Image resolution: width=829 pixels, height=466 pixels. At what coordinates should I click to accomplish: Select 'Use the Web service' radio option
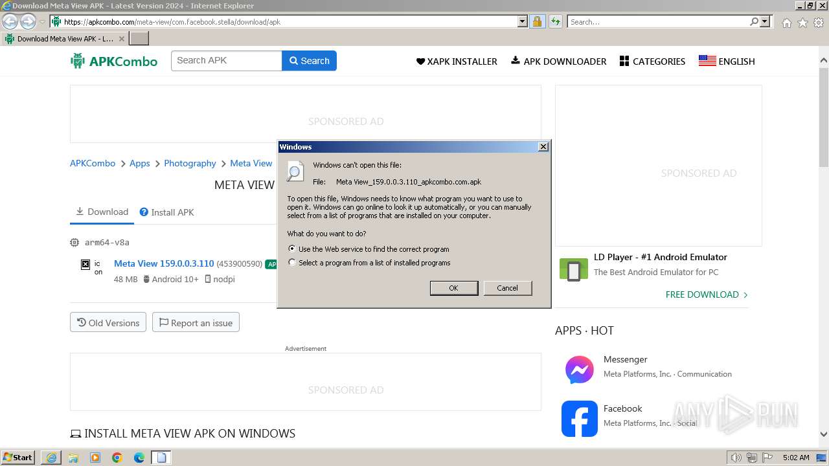click(x=292, y=249)
